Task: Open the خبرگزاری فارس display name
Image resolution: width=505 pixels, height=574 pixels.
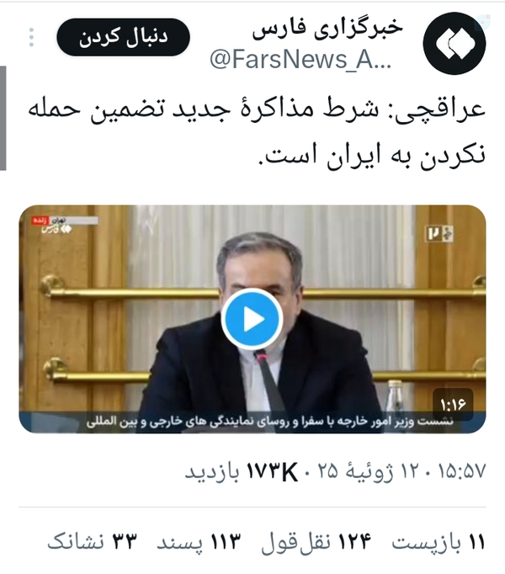Action: tap(327, 29)
